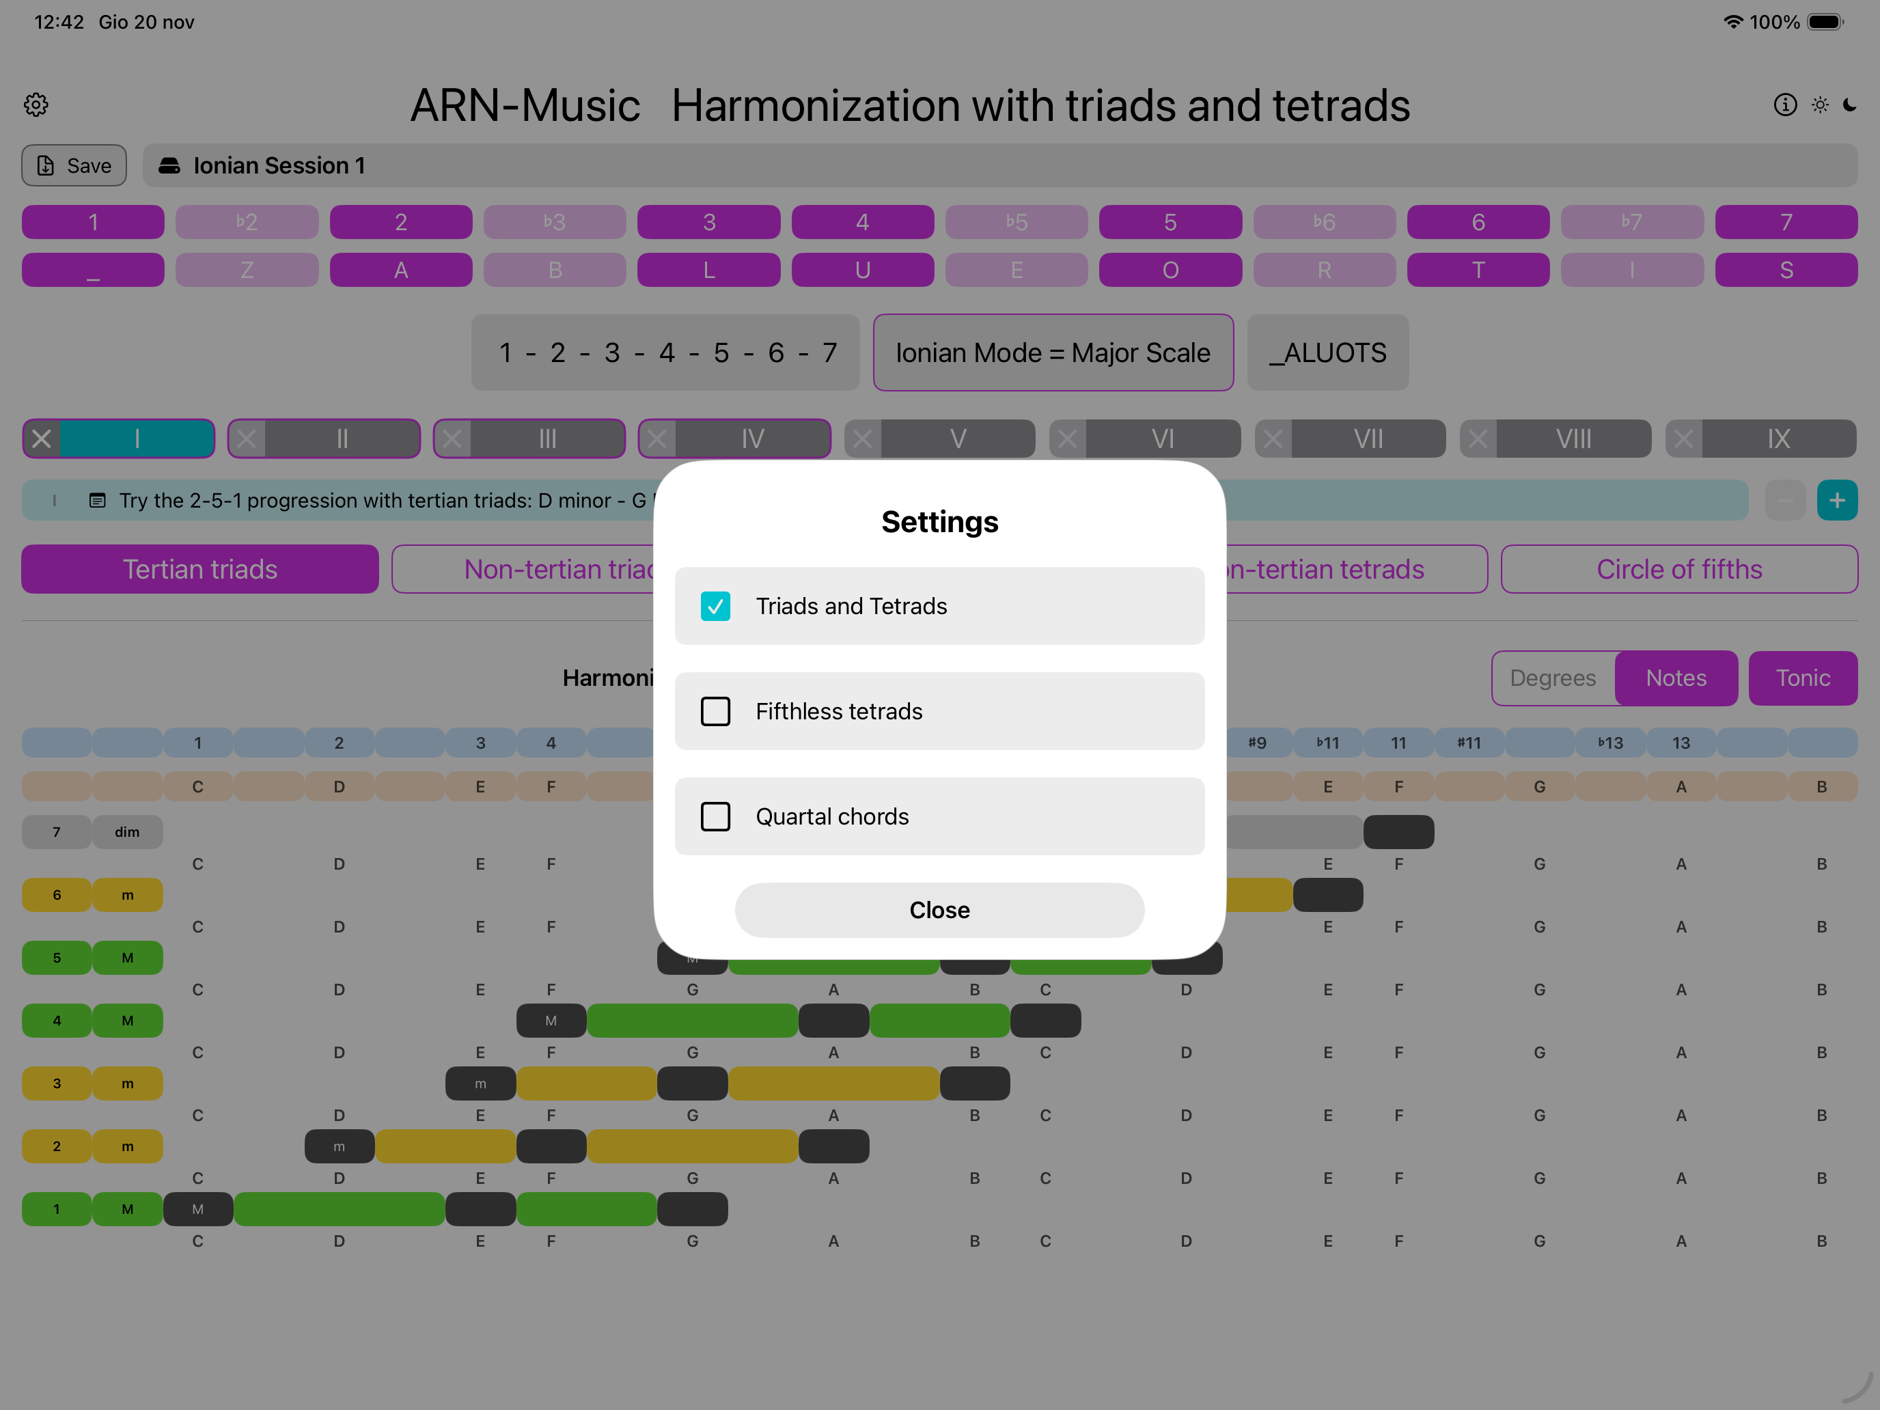Image resolution: width=1880 pixels, height=1410 pixels.
Task: Tap the info circle icon
Action: (x=1785, y=105)
